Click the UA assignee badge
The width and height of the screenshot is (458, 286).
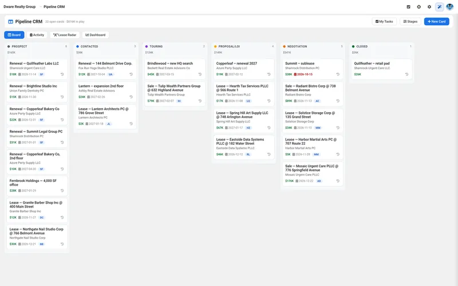pos(110,74)
